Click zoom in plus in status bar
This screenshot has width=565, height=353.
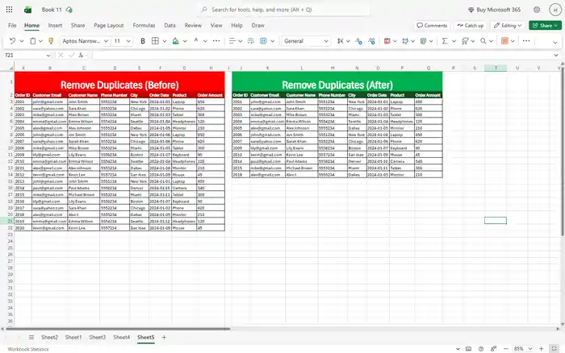point(542,349)
